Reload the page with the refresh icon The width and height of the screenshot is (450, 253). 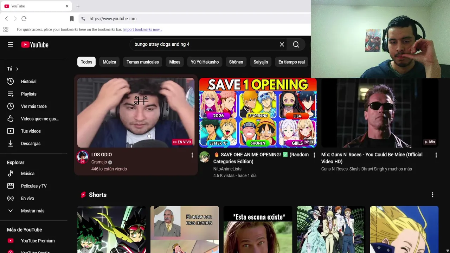coord(24,19)
